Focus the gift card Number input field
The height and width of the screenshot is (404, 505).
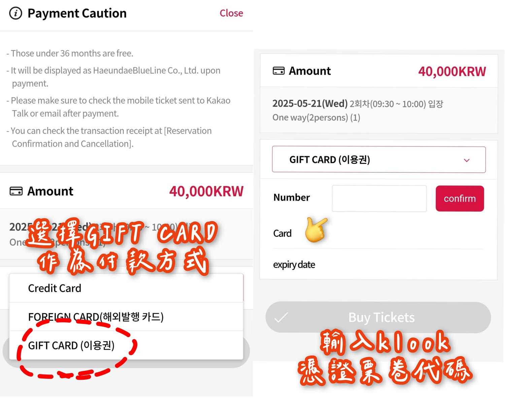coord(379,198)
